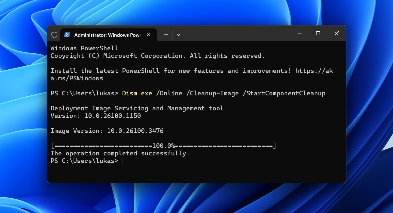The height and width of the screenshot is (213, 393).
Task: Minimize the Terminal window
Action: click(x=300, y=33)
